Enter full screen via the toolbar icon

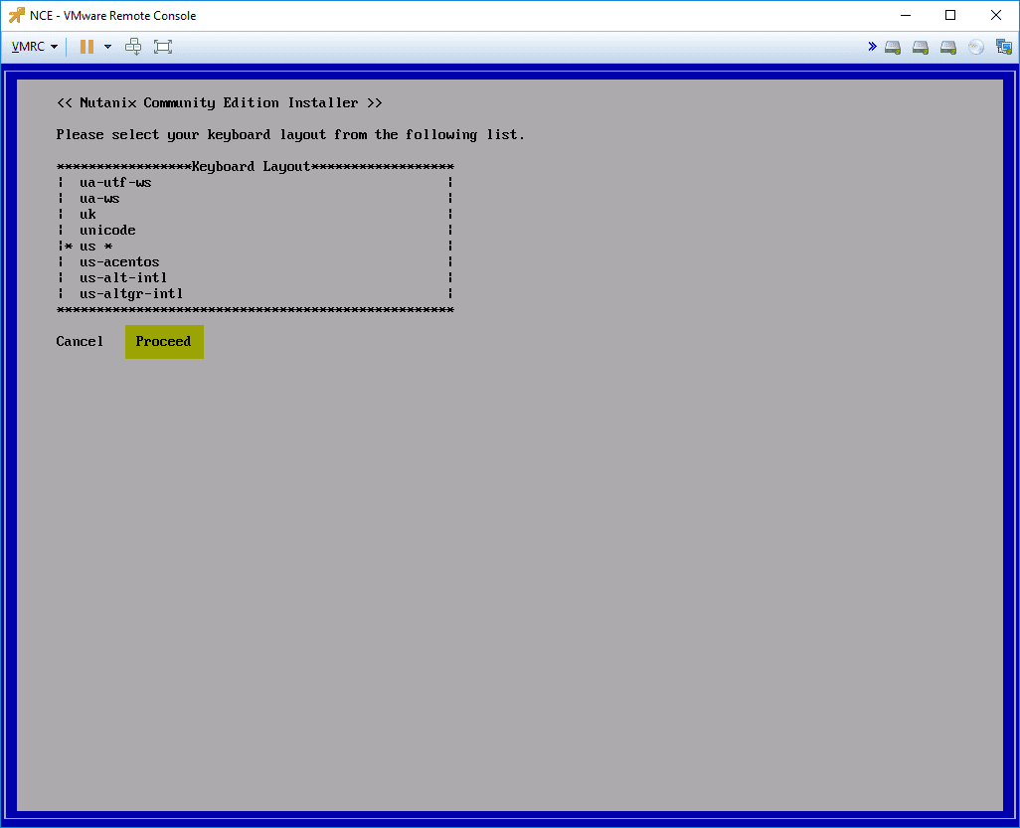(x=163, y=46)
